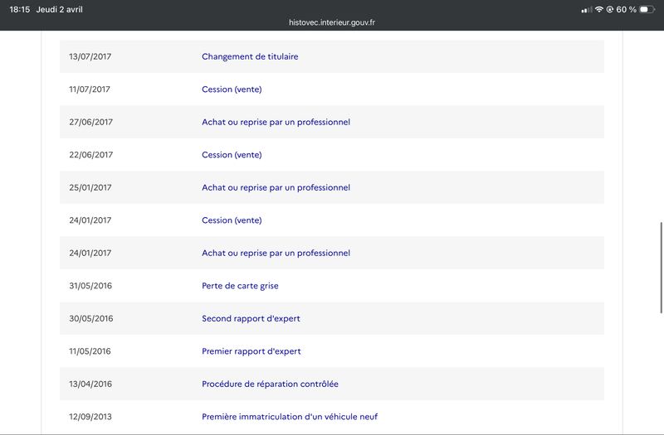Tap the Jeudi 2 avril date
664x435 pixels.
click(x=59, y=9)
